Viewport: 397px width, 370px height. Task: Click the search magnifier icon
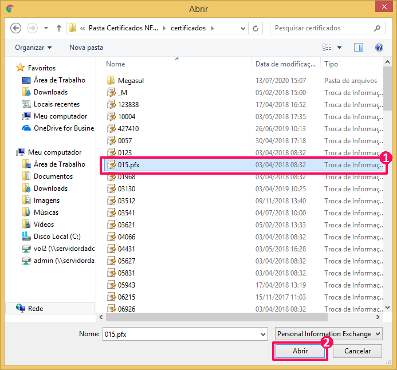tap(377, 28)
